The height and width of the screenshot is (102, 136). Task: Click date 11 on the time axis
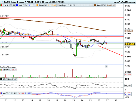click(x=6, y=100)
